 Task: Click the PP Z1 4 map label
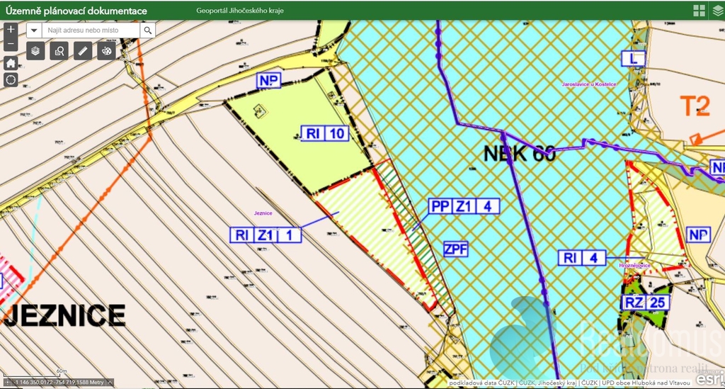(x=464, y=206)
